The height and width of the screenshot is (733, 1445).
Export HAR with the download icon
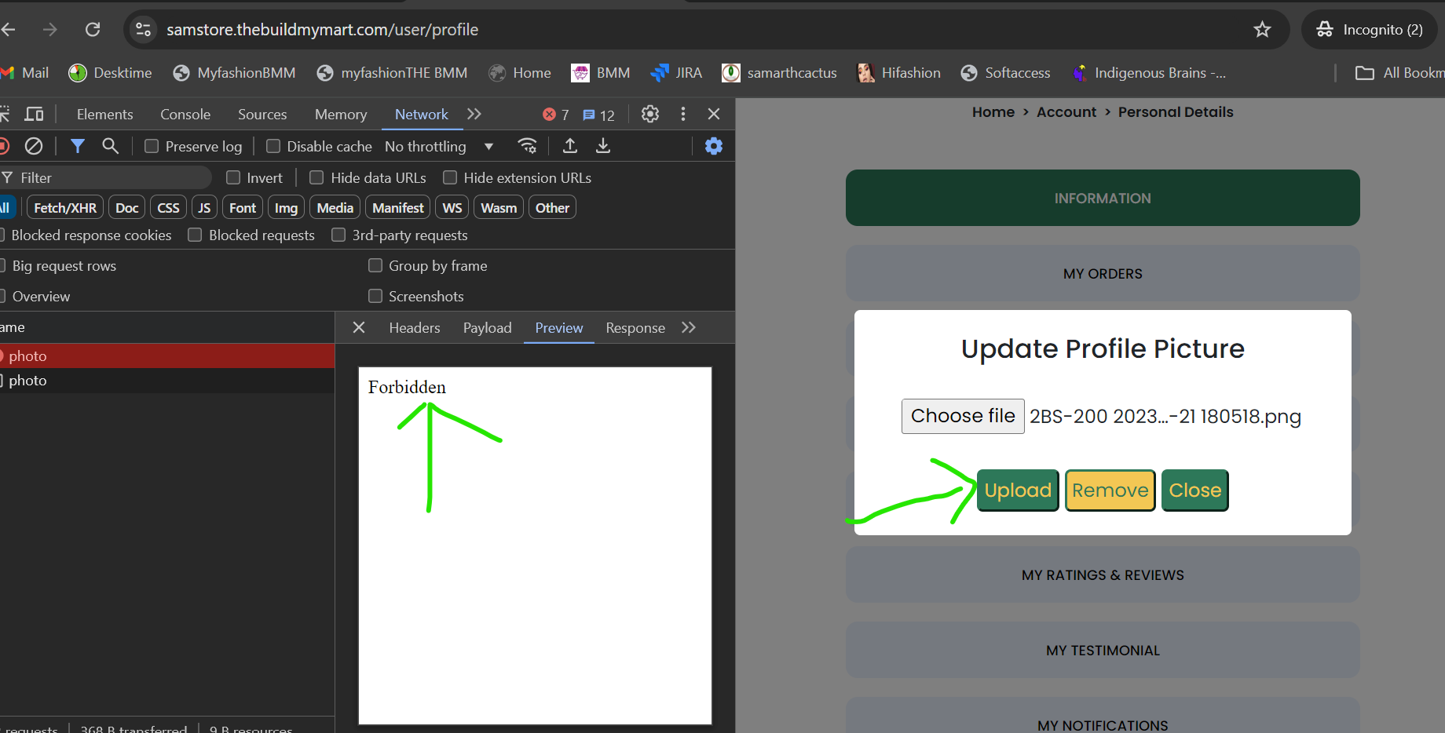coord(603,146)
